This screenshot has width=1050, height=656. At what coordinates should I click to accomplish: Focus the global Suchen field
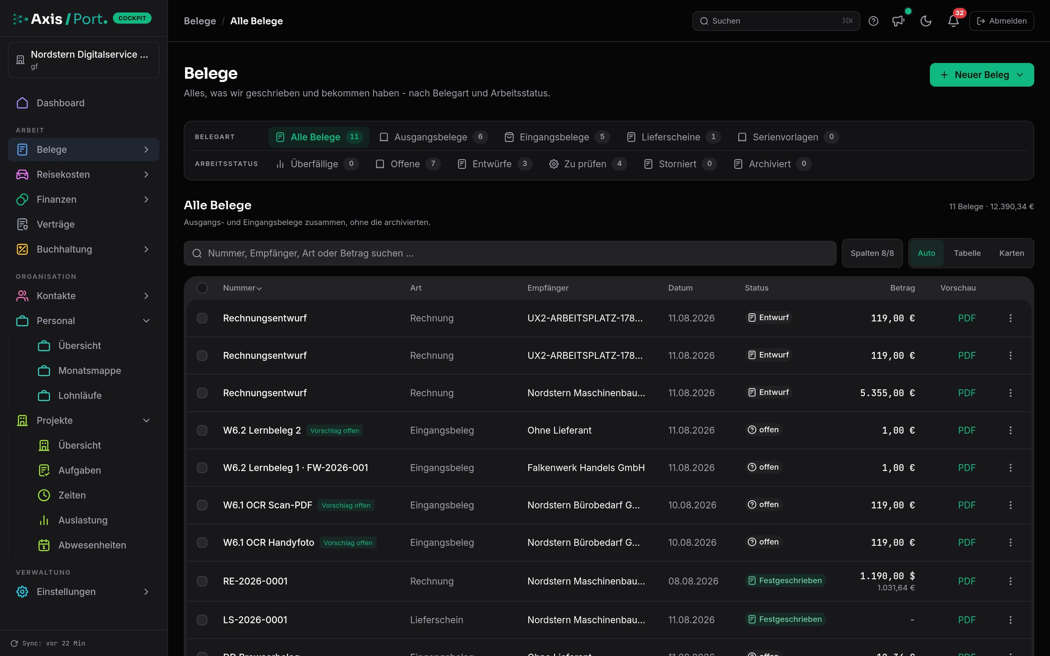776,21
